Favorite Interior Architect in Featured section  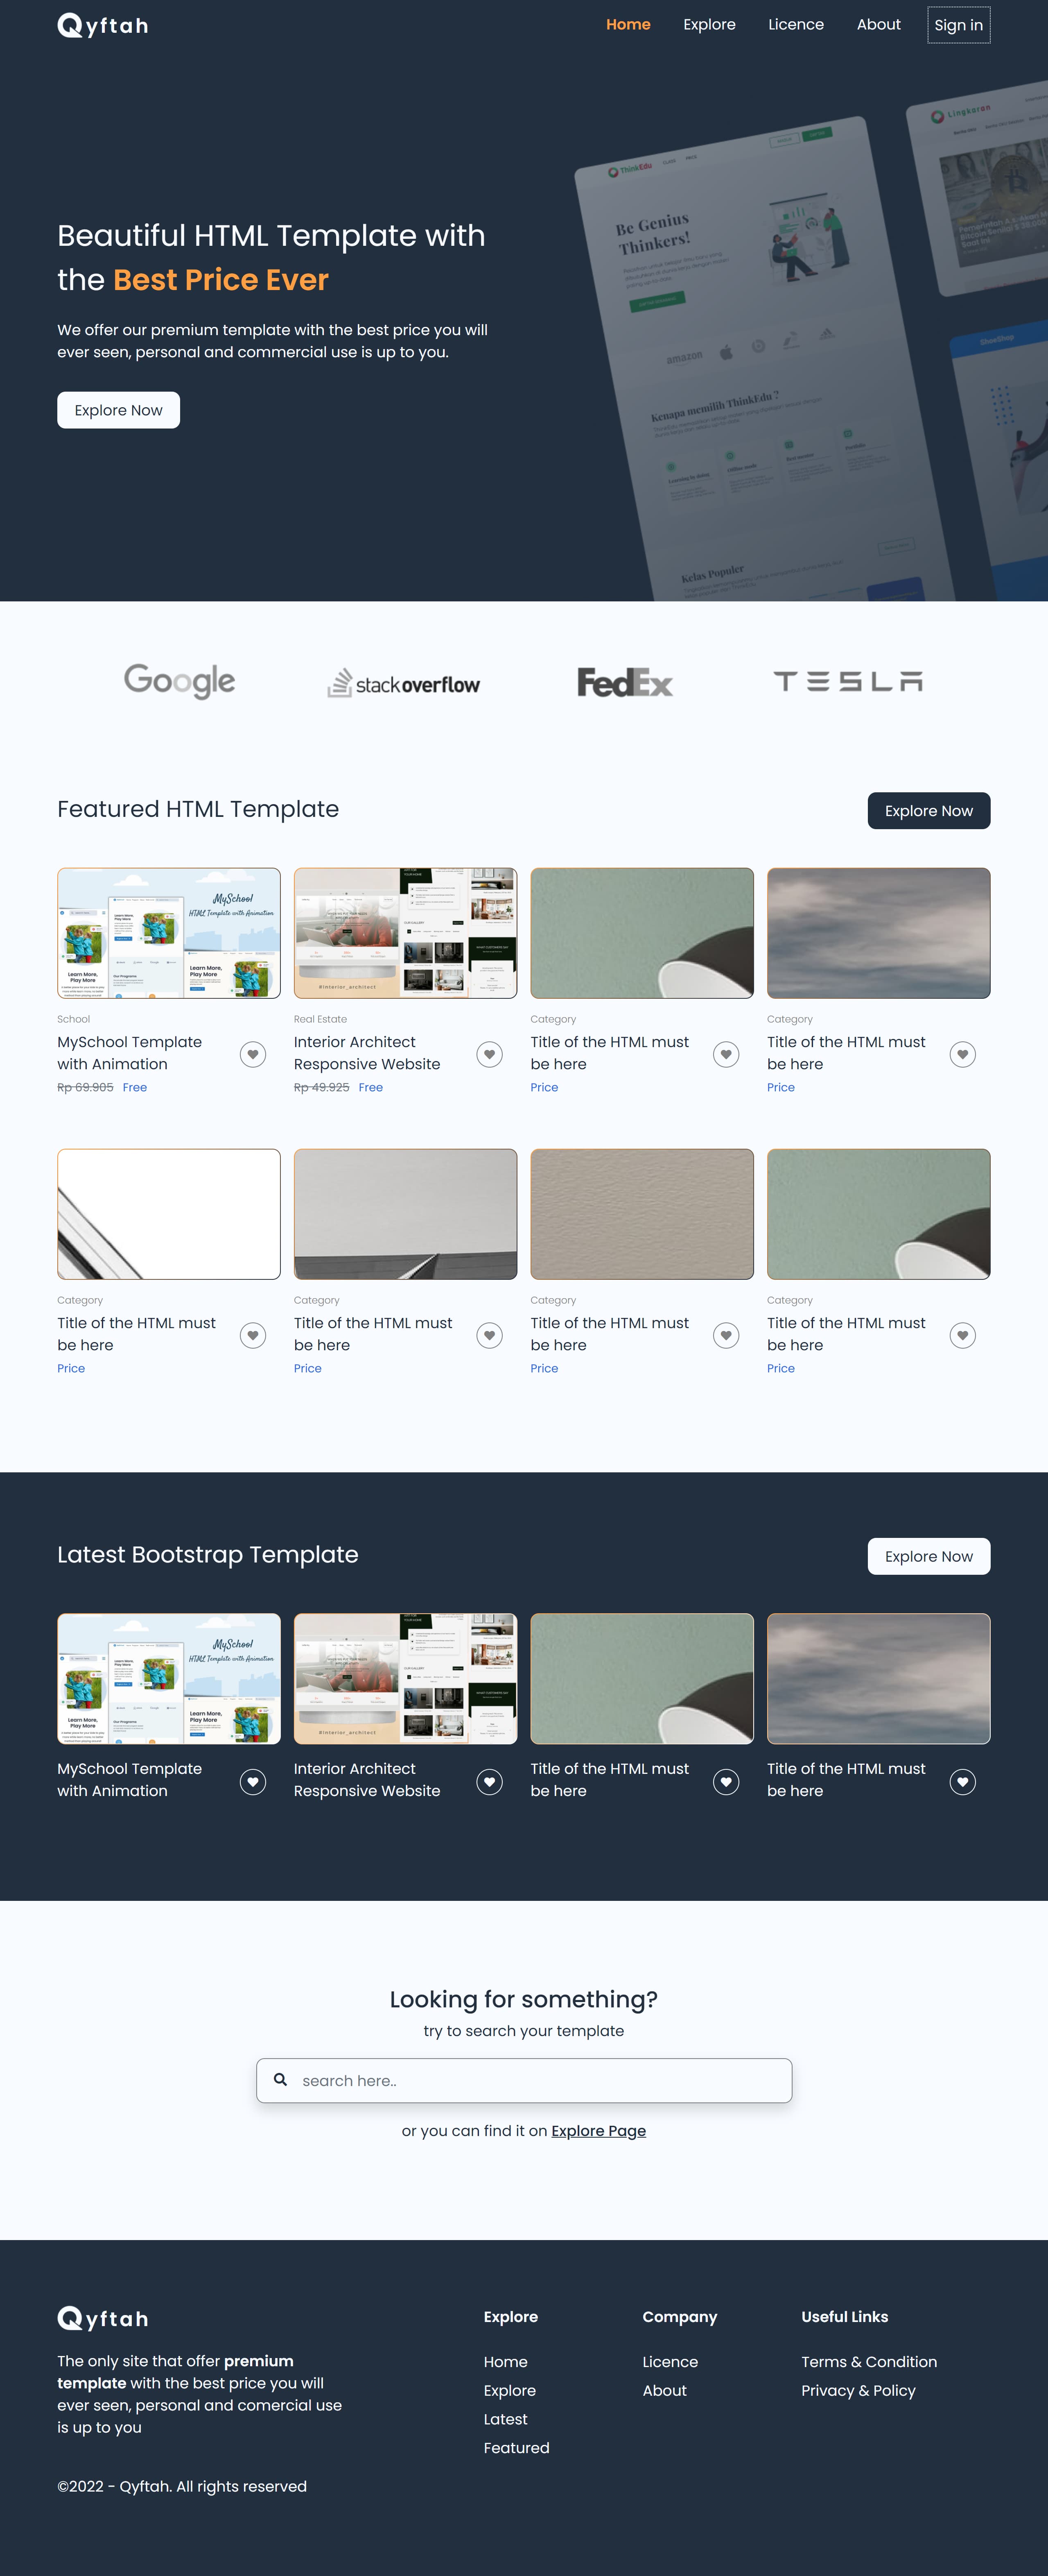tap(490, 1054)
